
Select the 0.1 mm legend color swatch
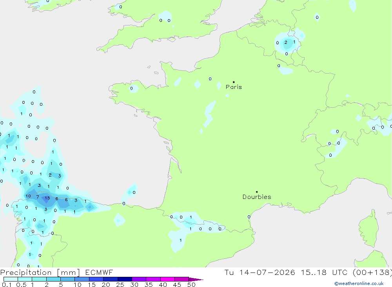pos(11,279)
